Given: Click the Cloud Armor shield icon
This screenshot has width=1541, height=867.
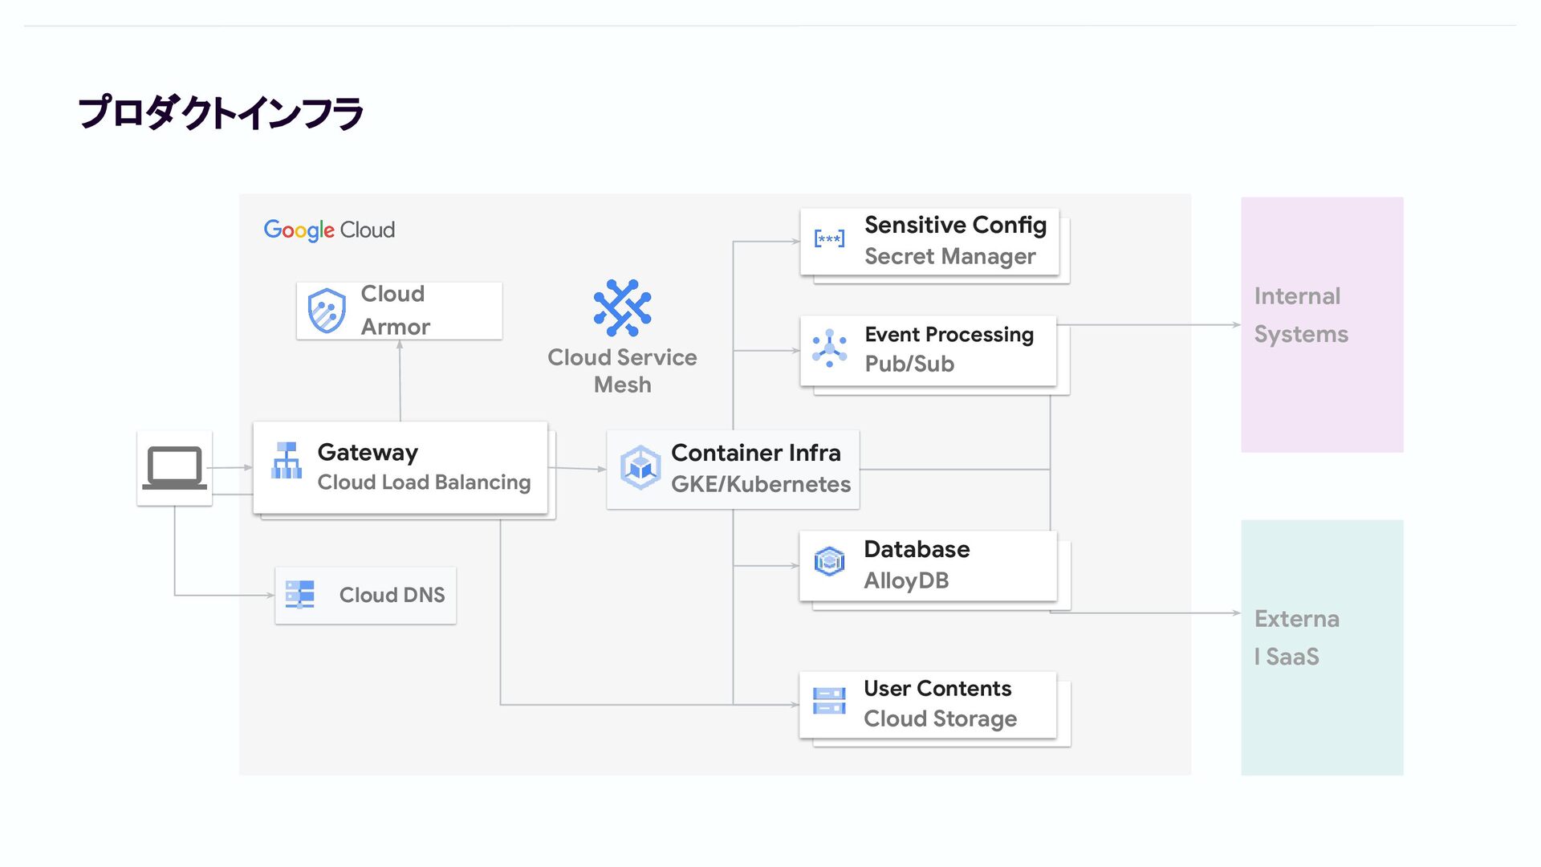Looking at the screenshot, I should click(x=327, y=311).
